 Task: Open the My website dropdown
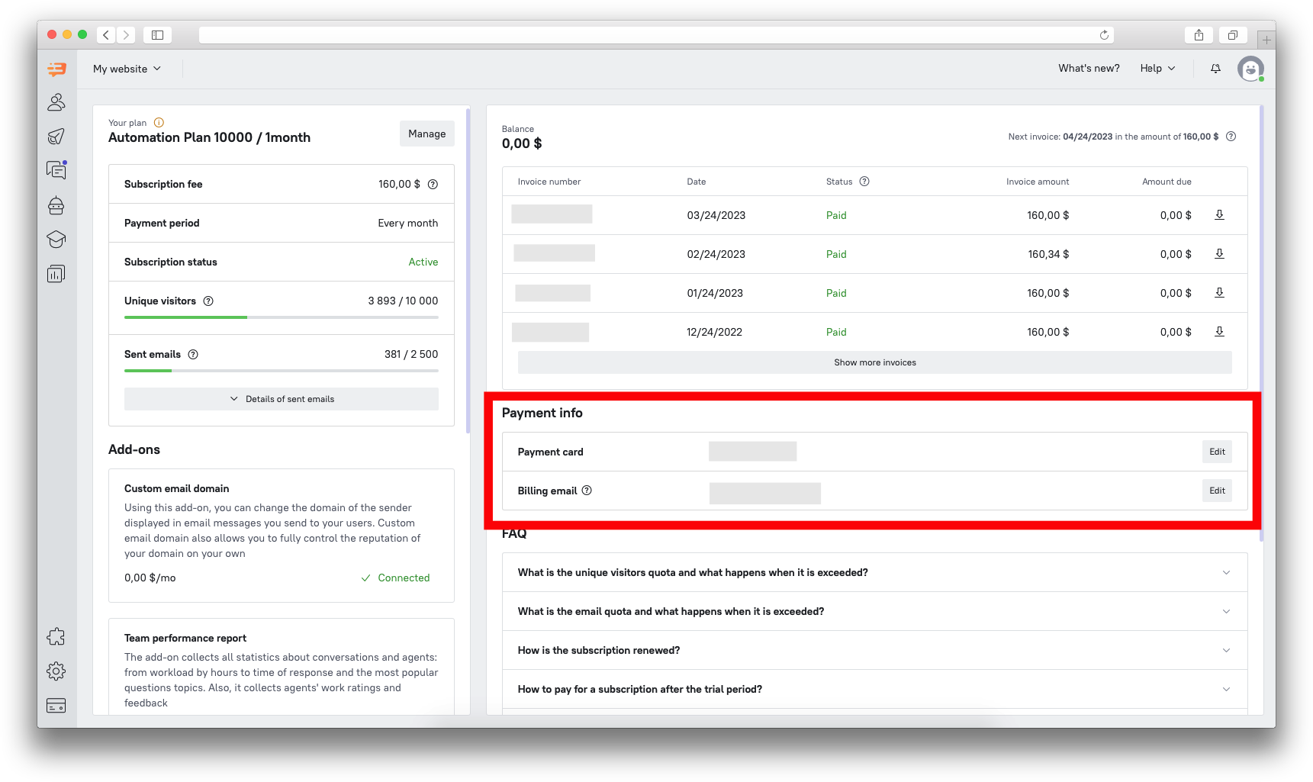[x=127, y=69]
